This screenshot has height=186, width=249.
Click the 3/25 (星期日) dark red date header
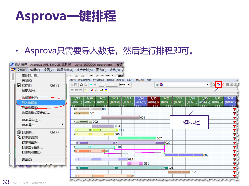[x=153, y=101]
